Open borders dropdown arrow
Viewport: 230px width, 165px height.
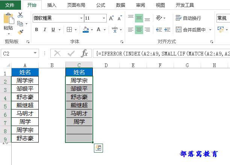(x=76, y=30)
